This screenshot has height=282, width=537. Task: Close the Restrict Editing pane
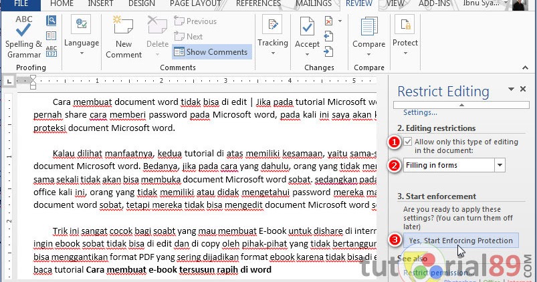(523, 89)
